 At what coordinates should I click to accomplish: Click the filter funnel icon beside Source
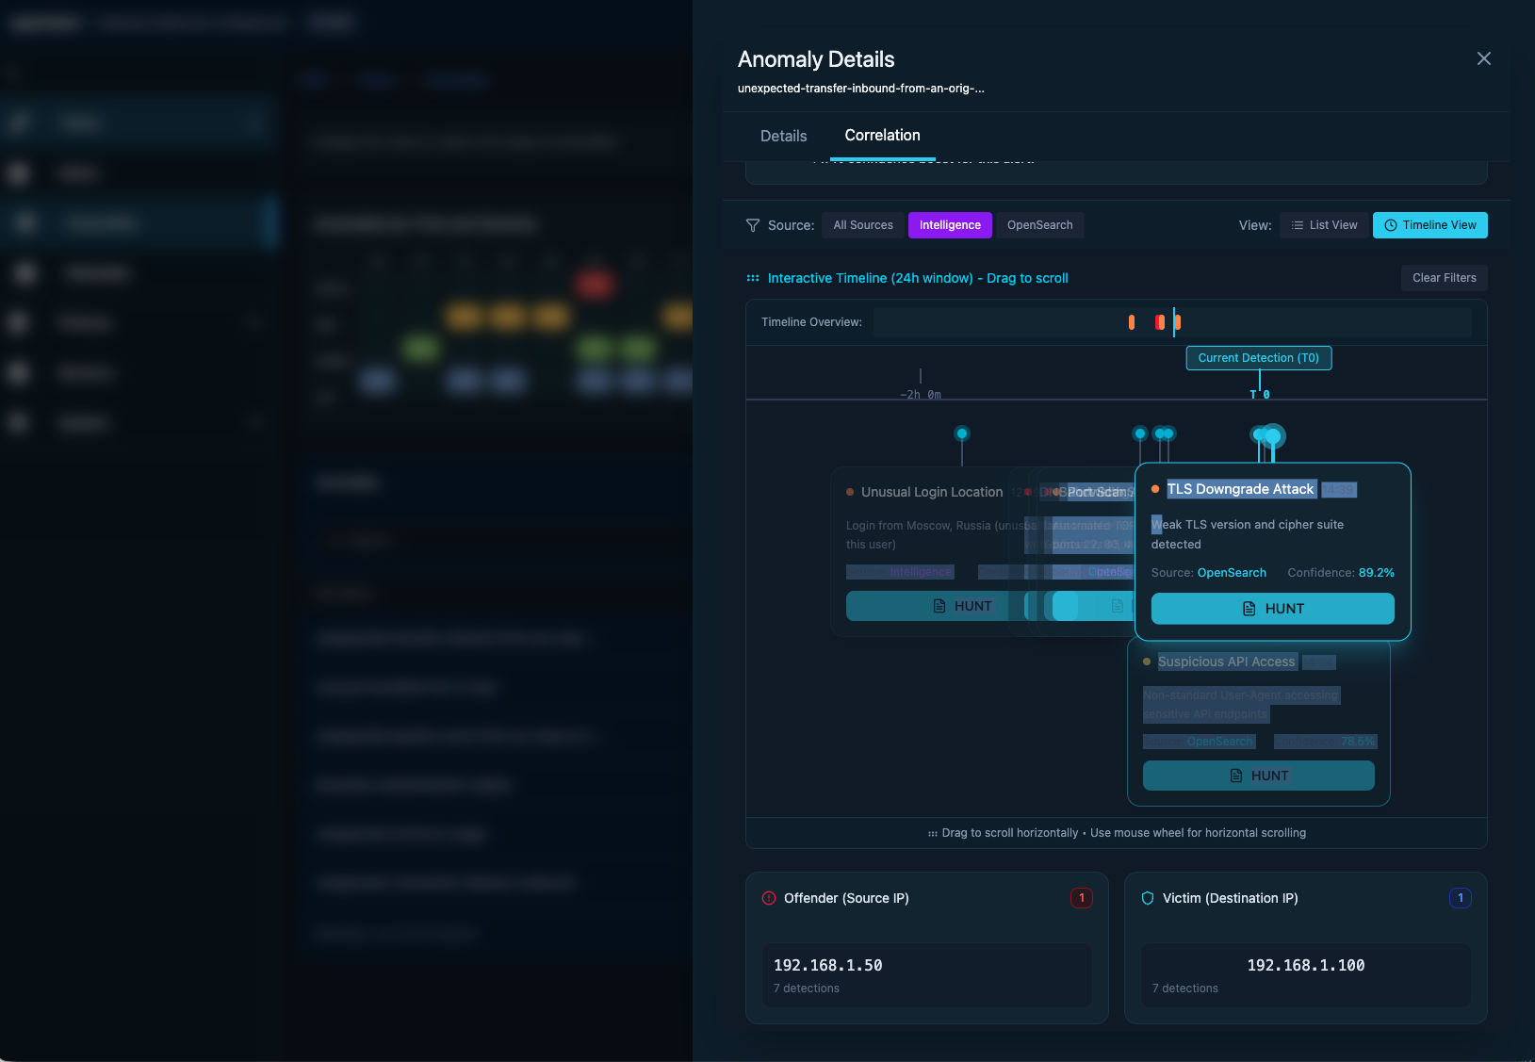click(754, 225)
